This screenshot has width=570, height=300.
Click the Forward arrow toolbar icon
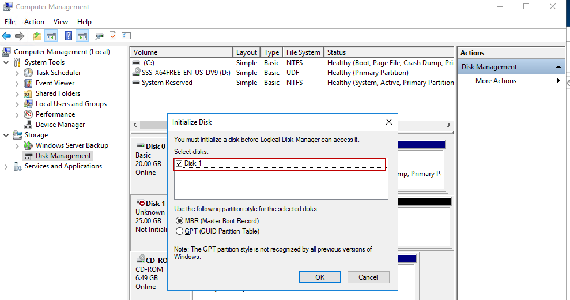pyautogui.click(x=20, y=36)
